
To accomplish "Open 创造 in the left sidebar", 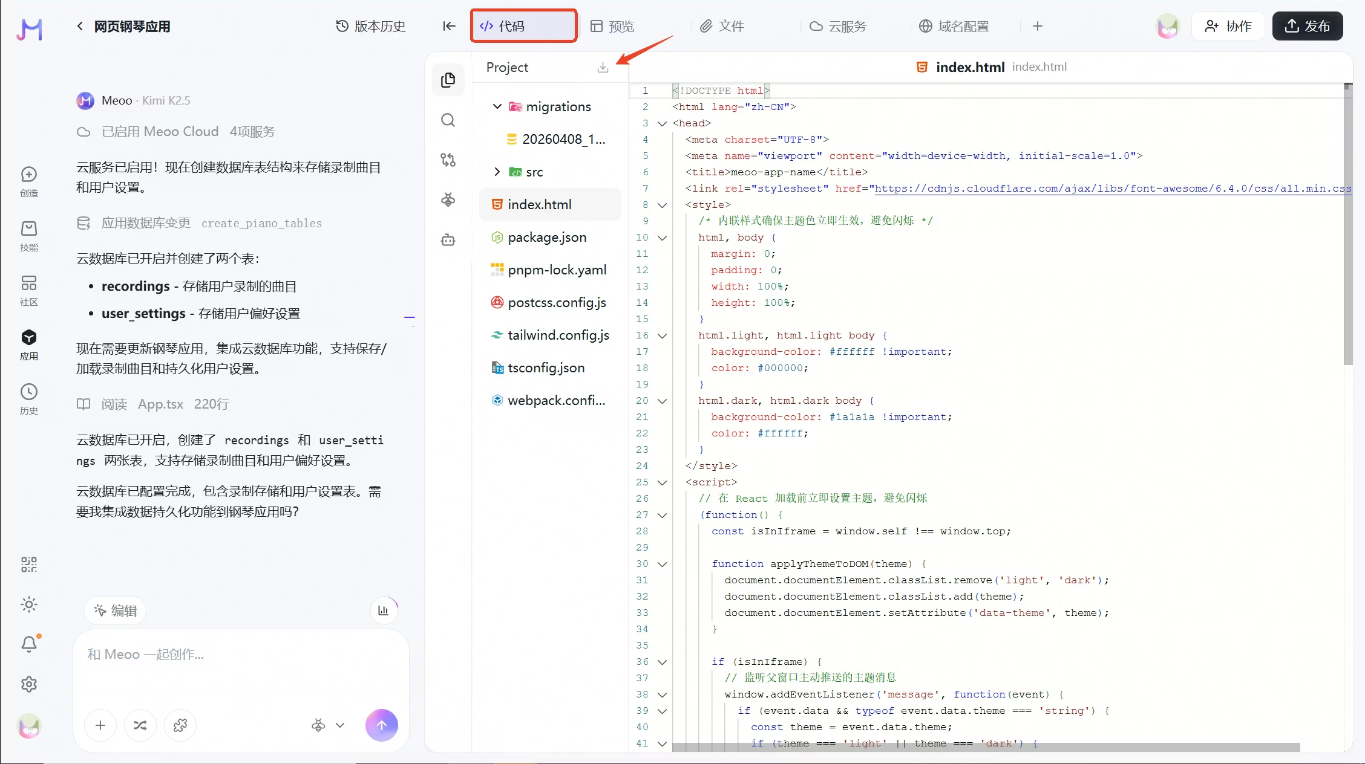I will pyautogui.click(x=29, y=181).
